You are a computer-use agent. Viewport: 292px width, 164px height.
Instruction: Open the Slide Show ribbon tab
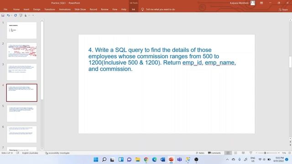click(80, 9)
